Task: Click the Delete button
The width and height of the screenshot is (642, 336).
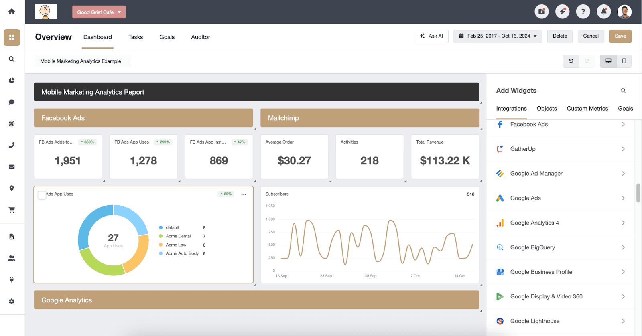Action: coord(560,36)
